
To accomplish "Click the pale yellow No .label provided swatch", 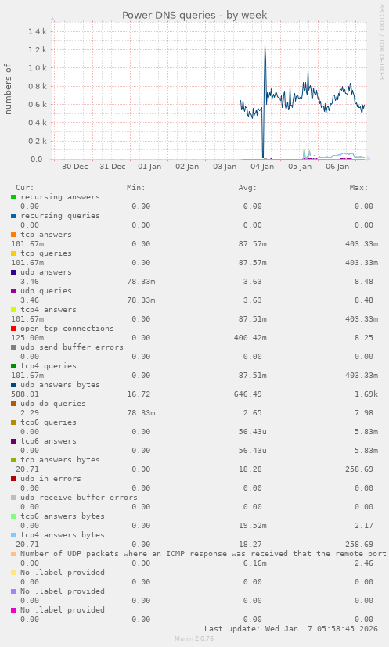I will (x=13, y=573).
